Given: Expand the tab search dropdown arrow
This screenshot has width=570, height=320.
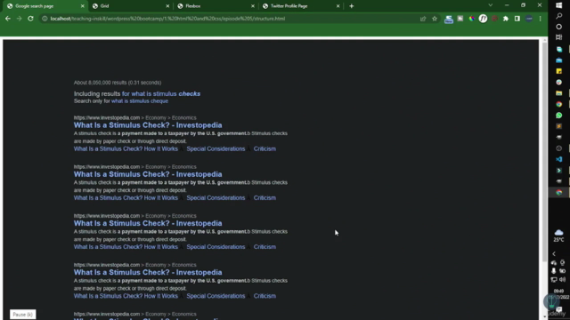Looking at the screenshot, I should (491, 5).
